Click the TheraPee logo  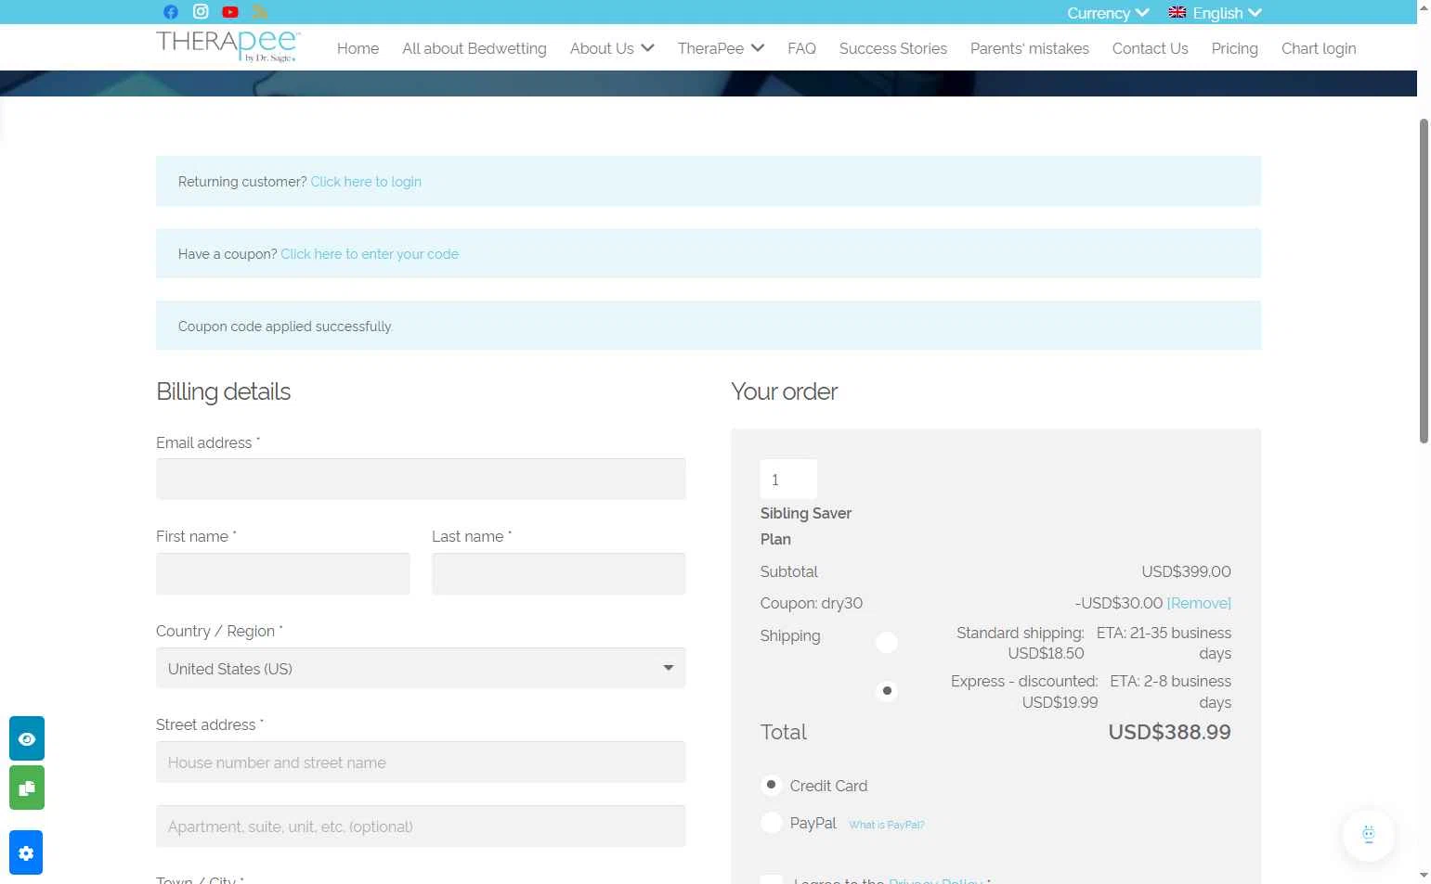pos(228,45)
